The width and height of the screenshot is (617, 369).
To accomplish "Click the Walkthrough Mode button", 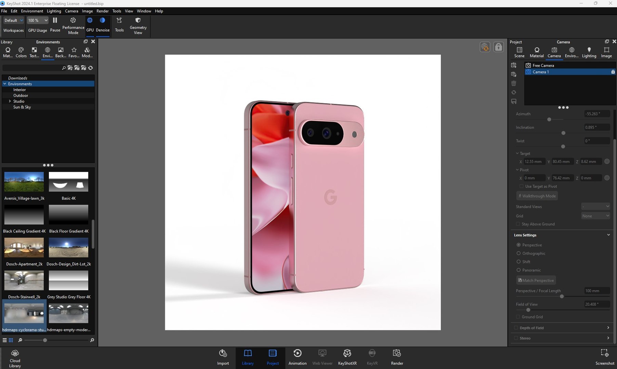I will 537,196.
